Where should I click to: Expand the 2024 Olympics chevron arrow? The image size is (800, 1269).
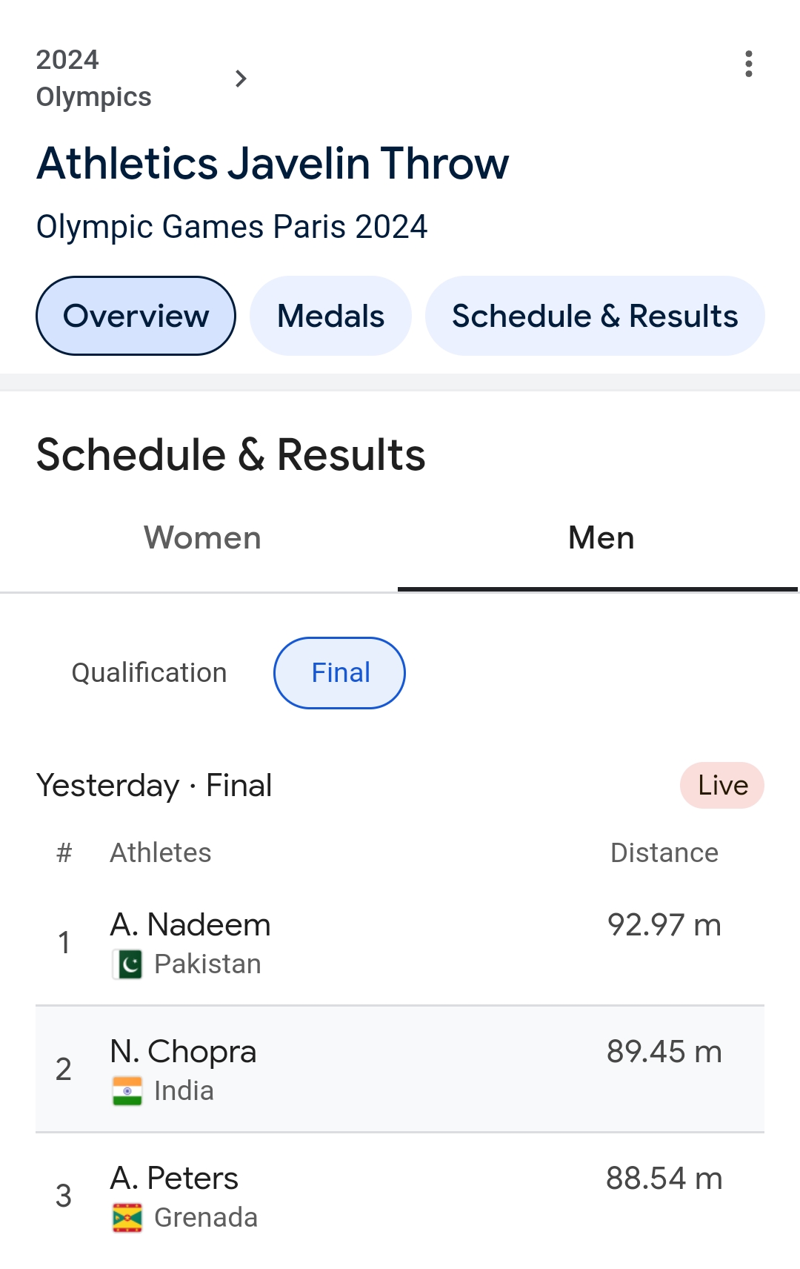241,79
